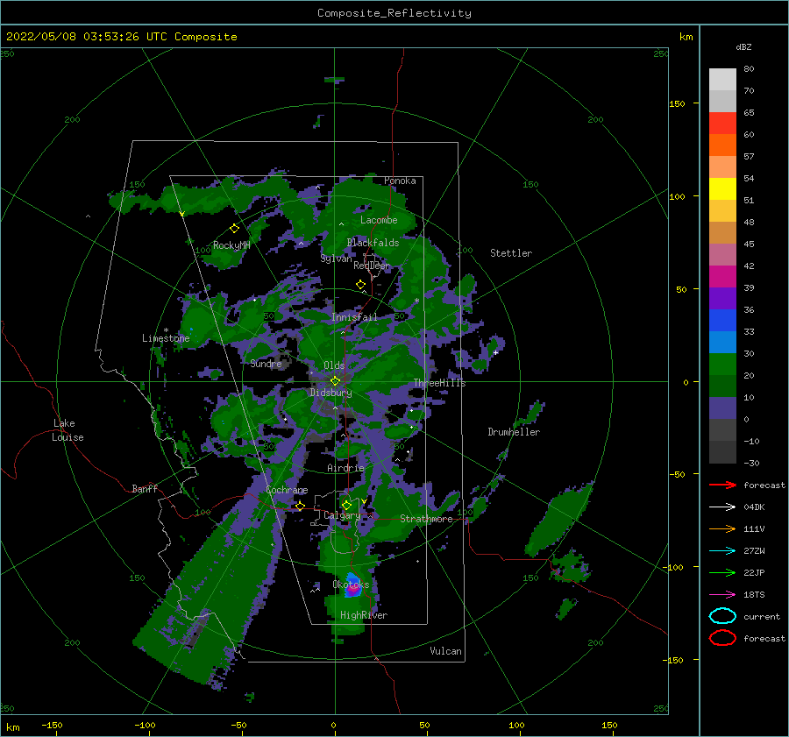The image size is (789, 737).
Task: Click the Limestone label
Action: click(166, 338)
